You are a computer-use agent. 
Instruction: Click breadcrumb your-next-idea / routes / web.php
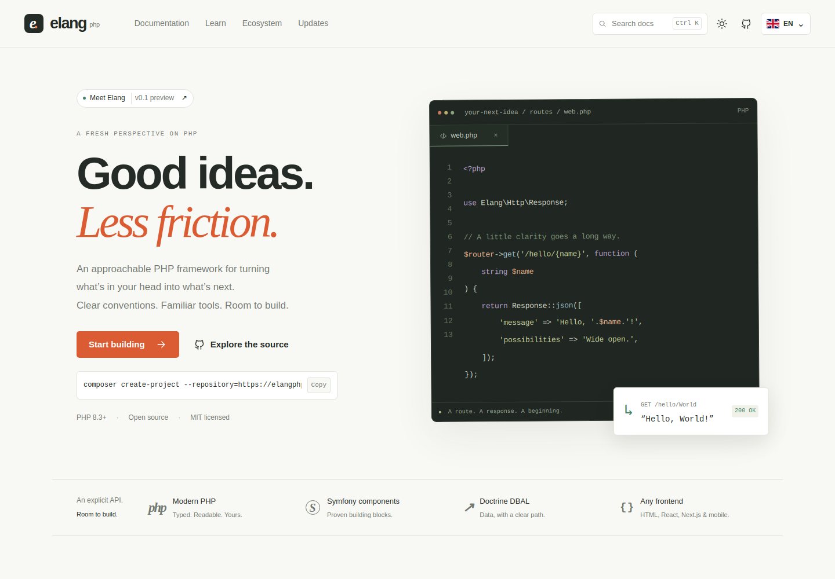pos(528,112)
